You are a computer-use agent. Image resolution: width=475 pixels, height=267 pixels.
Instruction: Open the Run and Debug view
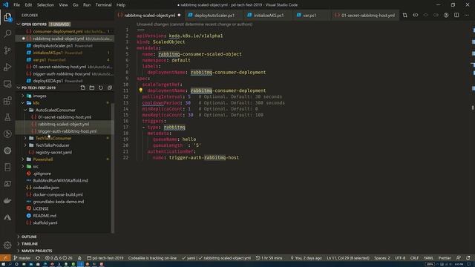pos(7,67)
